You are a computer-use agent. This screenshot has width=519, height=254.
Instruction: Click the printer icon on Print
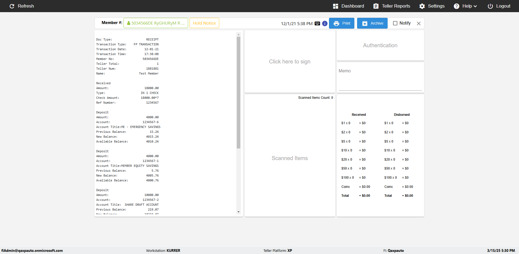click(336, 23)
